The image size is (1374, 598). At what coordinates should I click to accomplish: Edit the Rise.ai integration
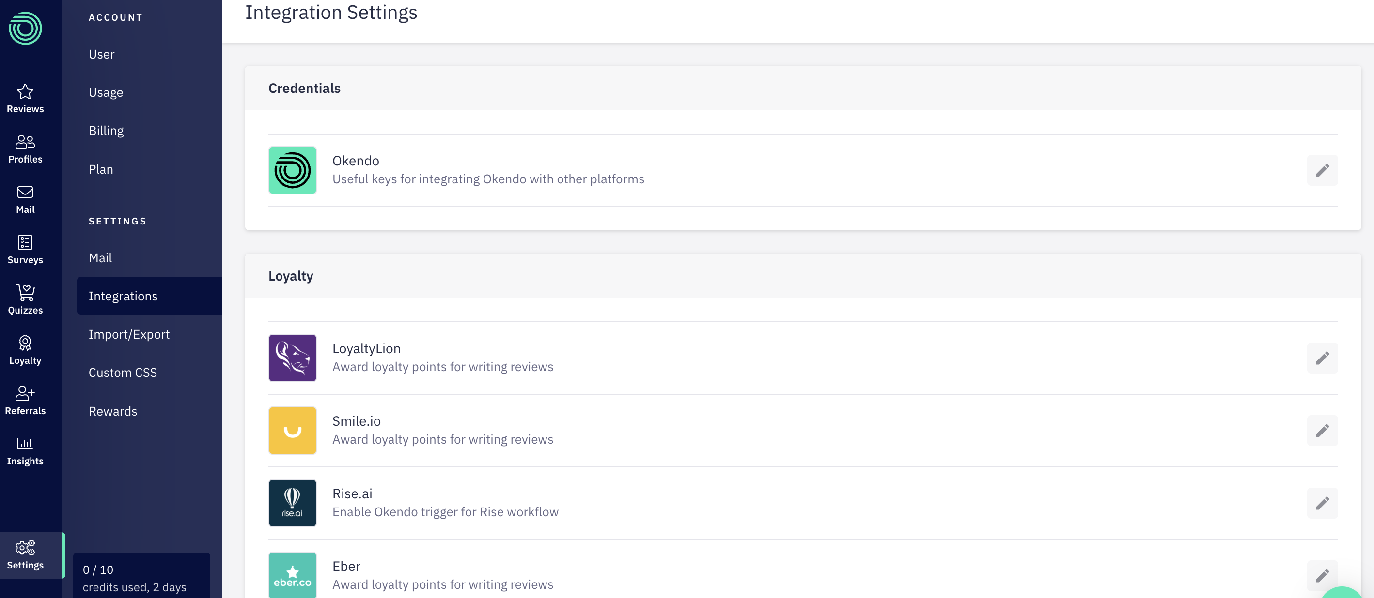point(1321,503)
